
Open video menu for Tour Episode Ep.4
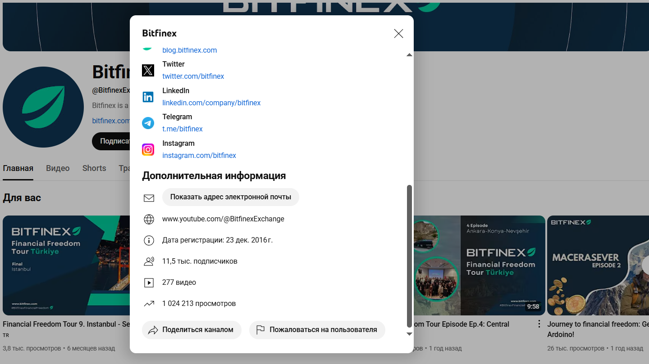pyautogui.click(x=539, y=324)
